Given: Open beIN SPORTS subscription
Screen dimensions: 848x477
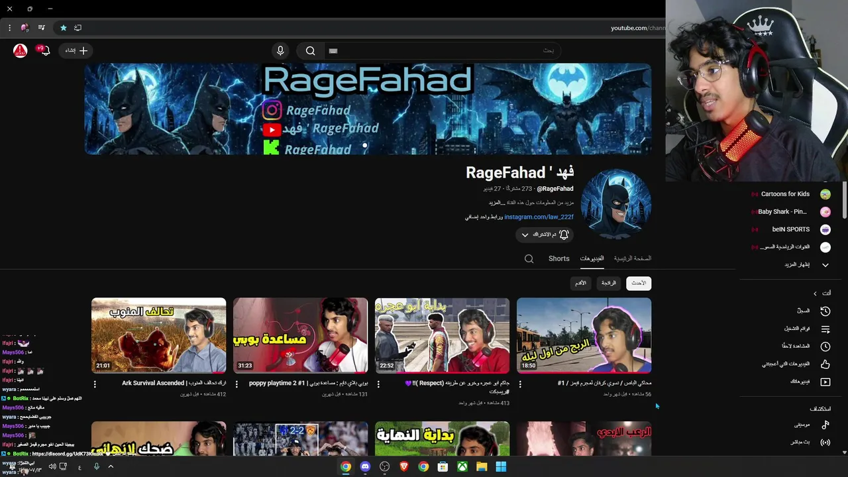Looking at the screenshot, I should point(790,229).
